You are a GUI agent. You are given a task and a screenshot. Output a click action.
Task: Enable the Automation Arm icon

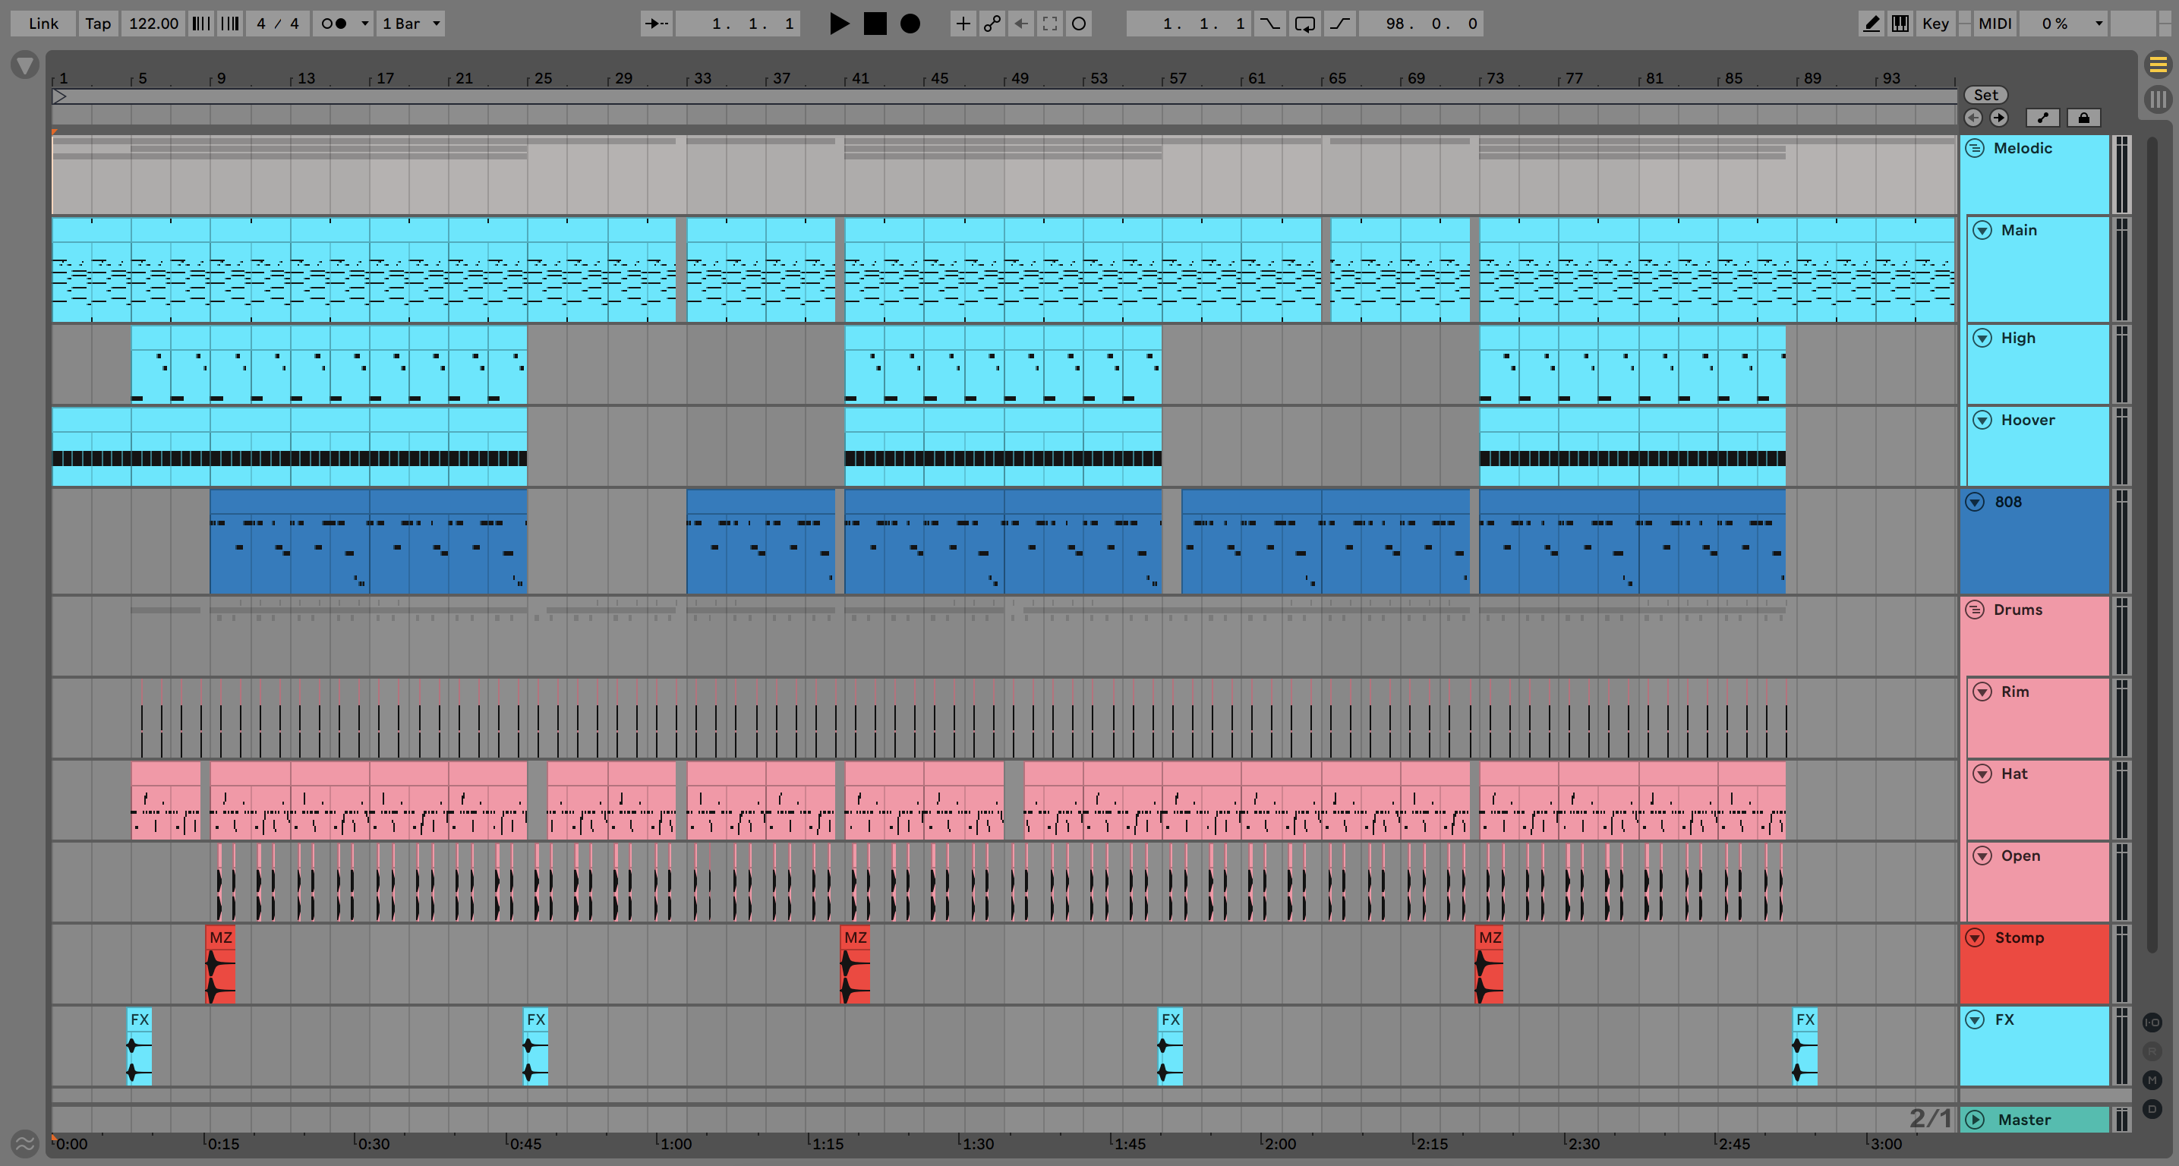coord(992,24)
